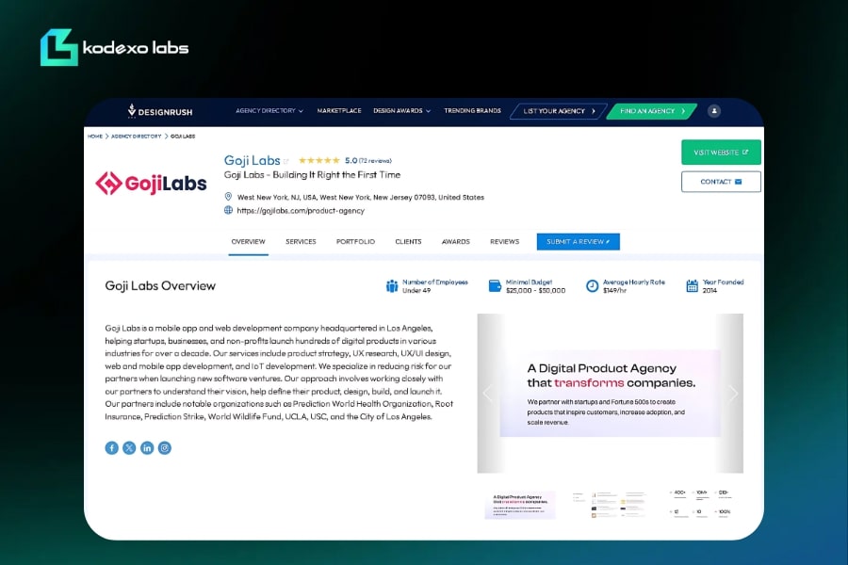This screenshot has width=848, height=565.
Task: Click the "2014" year founded value
Action: pyautogui.click(x=709, y=290)
